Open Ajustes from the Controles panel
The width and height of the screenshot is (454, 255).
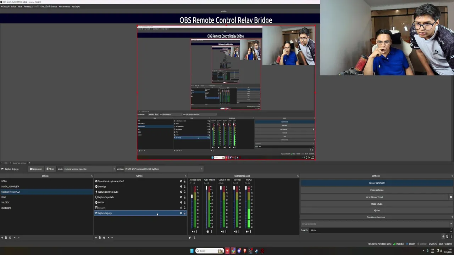pos(377,210)
